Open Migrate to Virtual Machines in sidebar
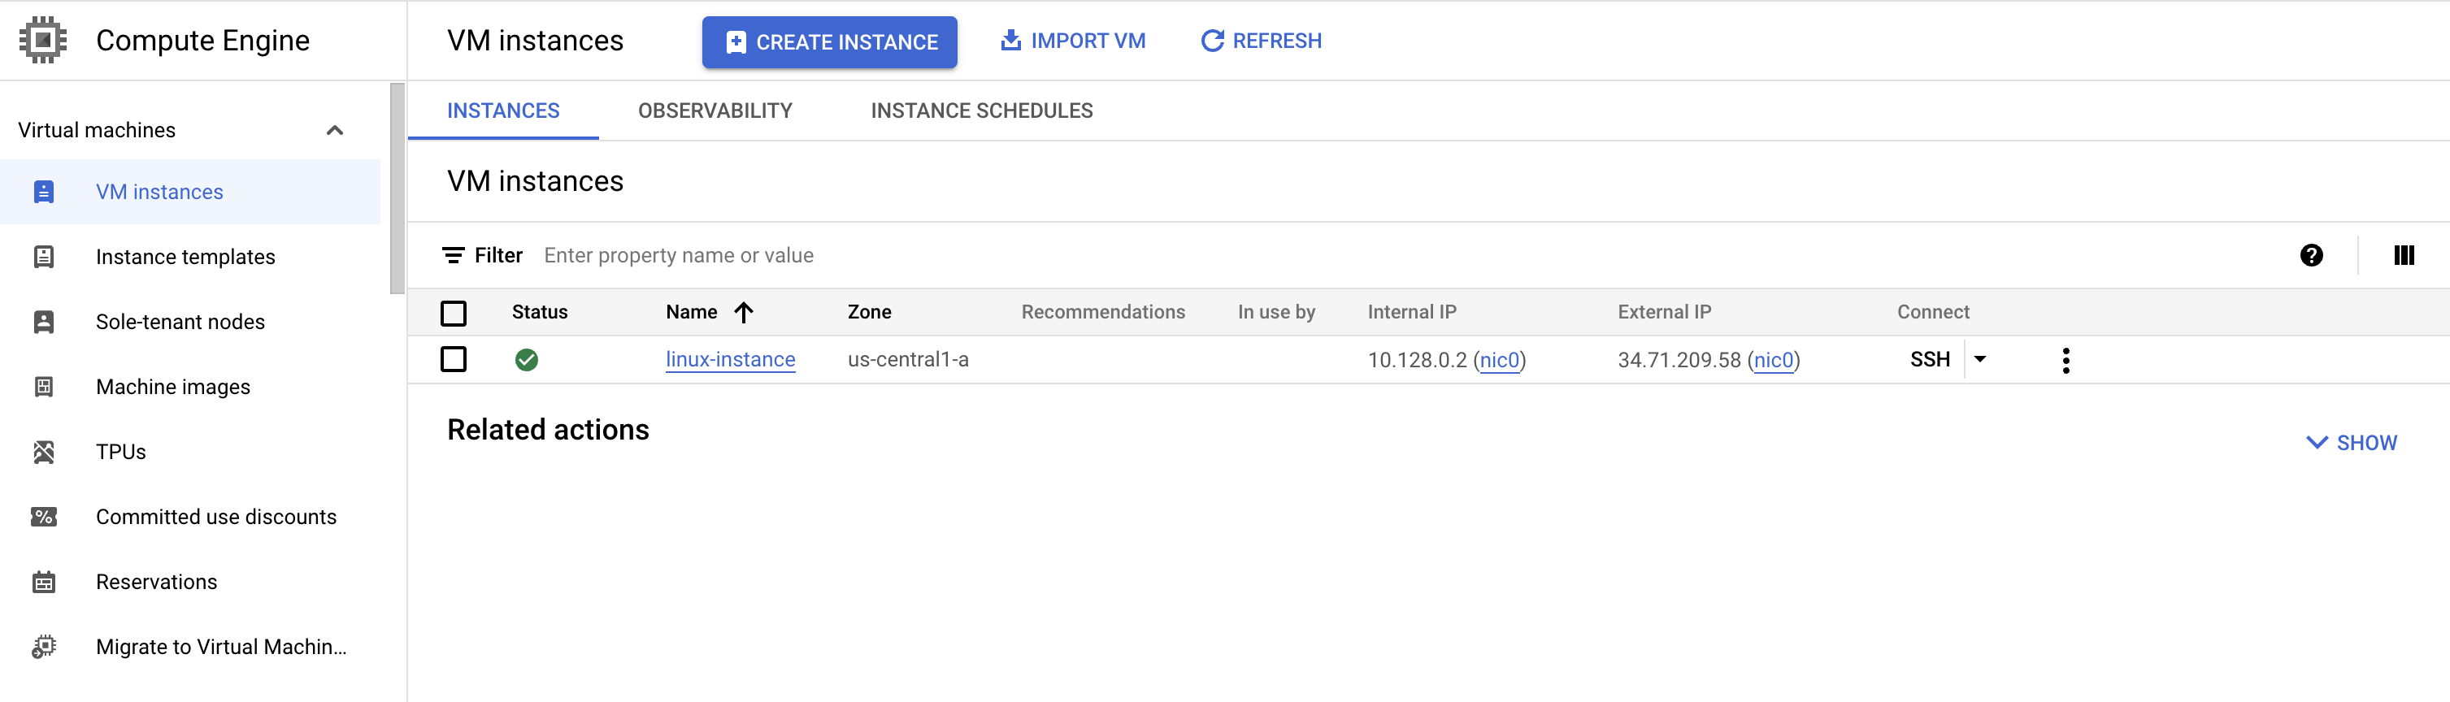This screenshot has height=702, width=2450. point(190,647)
